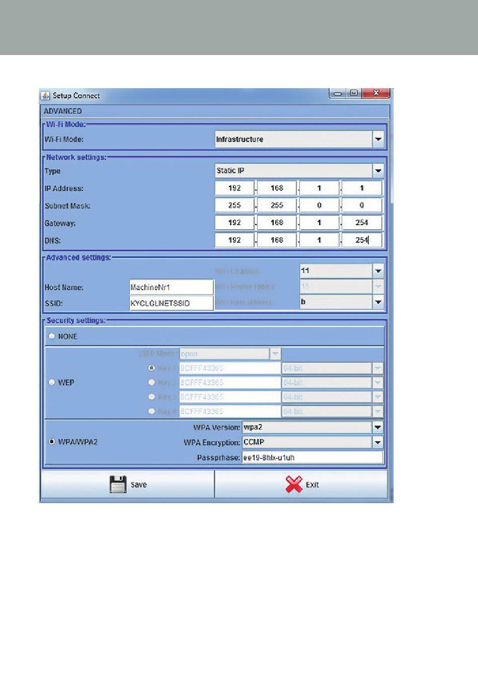Click the SSID field KYCLGLNETSSID
The width and height of the screenshot is (478, 679).
(172, 303)
